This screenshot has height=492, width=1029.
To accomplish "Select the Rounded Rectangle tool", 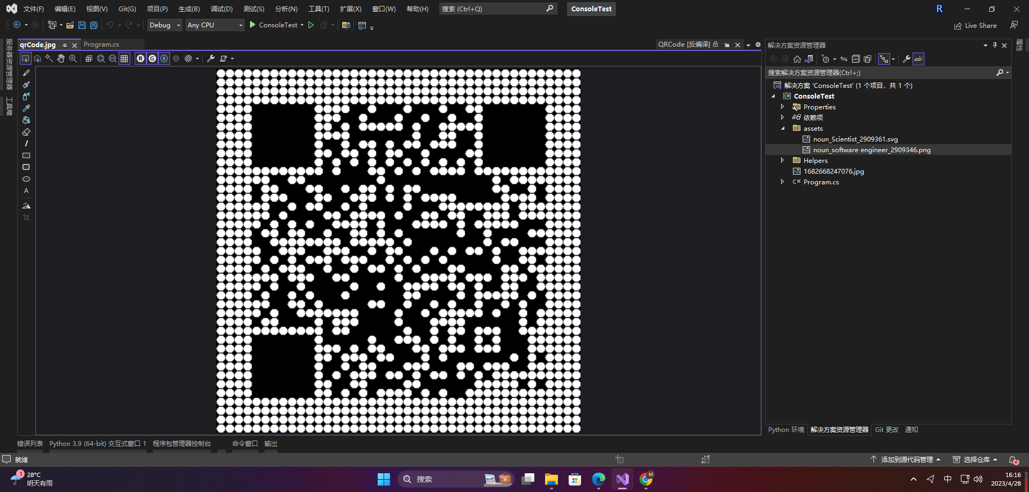I will pyautogui.click(x=26, y=167).
